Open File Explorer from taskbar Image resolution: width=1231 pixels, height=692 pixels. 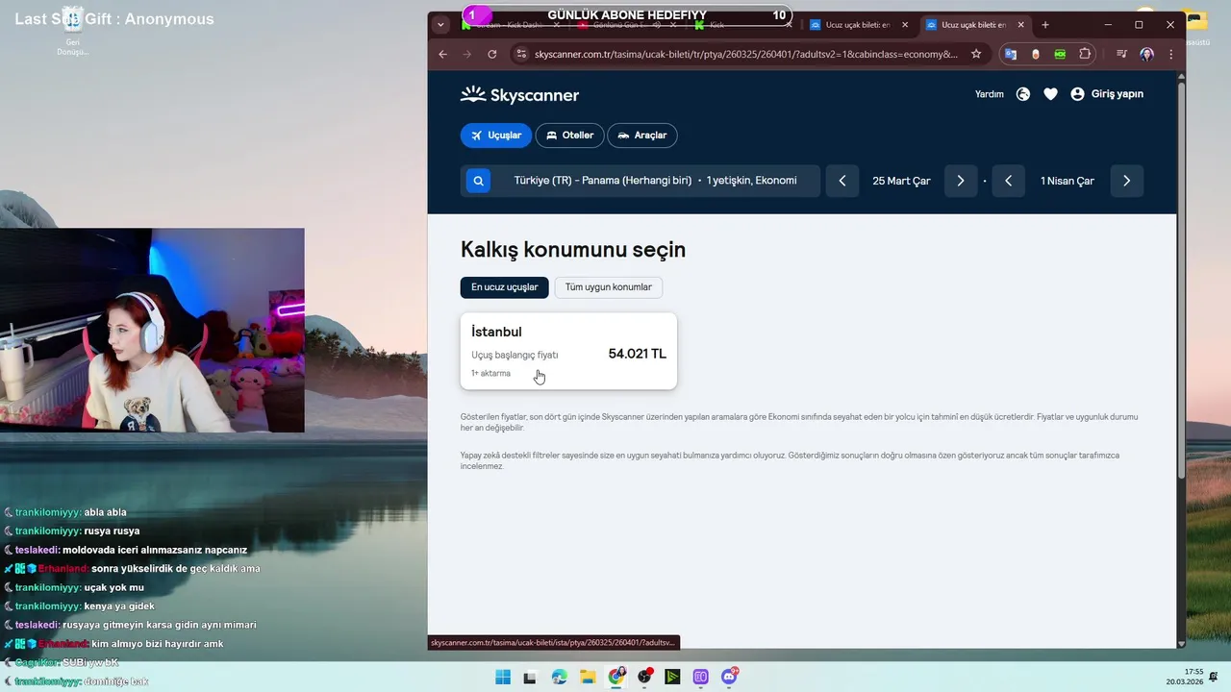coord(588,677)
